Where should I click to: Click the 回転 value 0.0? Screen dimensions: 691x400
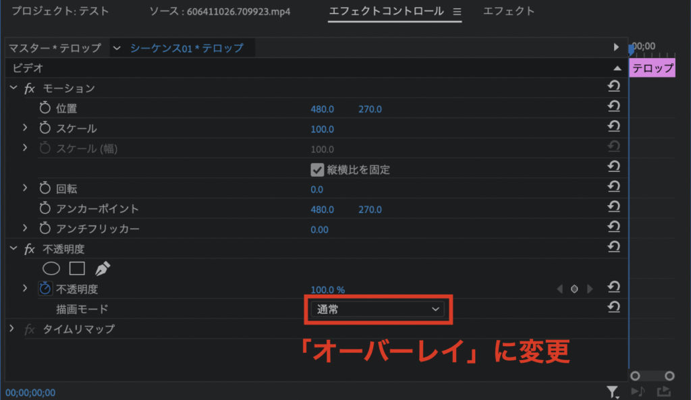click(x=317, y=190)
